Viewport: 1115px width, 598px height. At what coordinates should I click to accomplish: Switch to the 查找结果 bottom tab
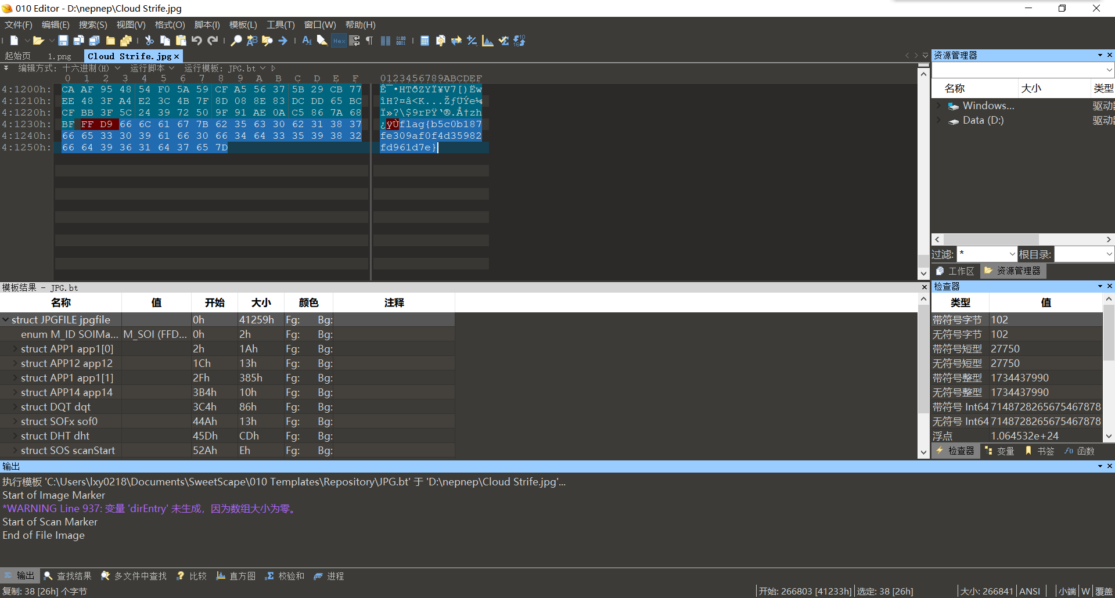68,576
